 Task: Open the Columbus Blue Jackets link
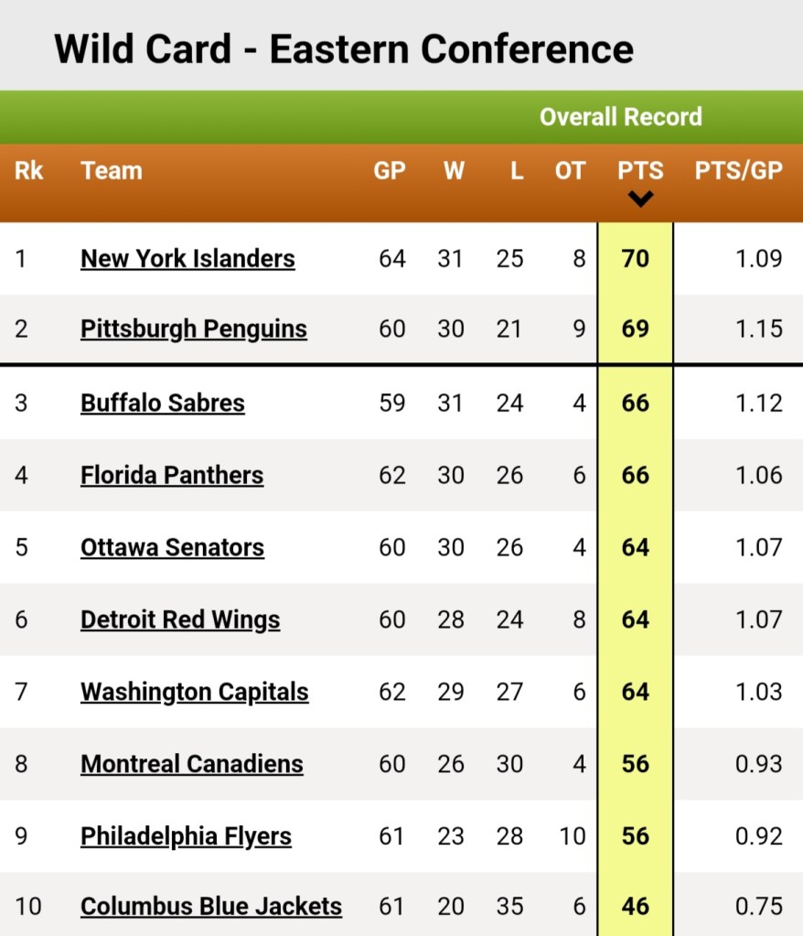(211, 907)
